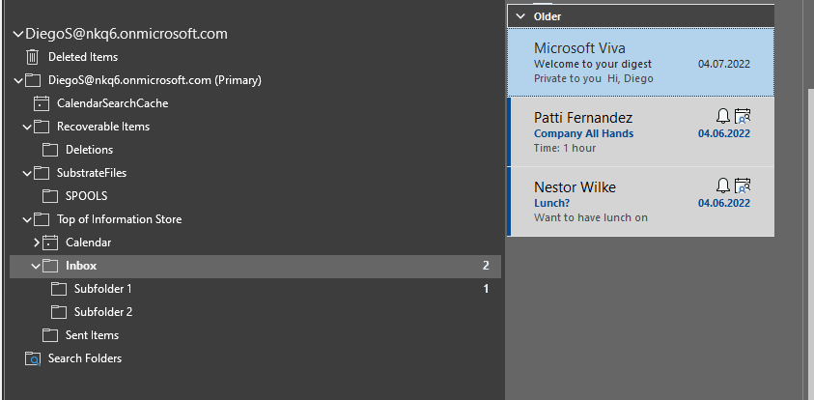Select the Search Folders label
The image size is (814, 400).
point(85,358)
